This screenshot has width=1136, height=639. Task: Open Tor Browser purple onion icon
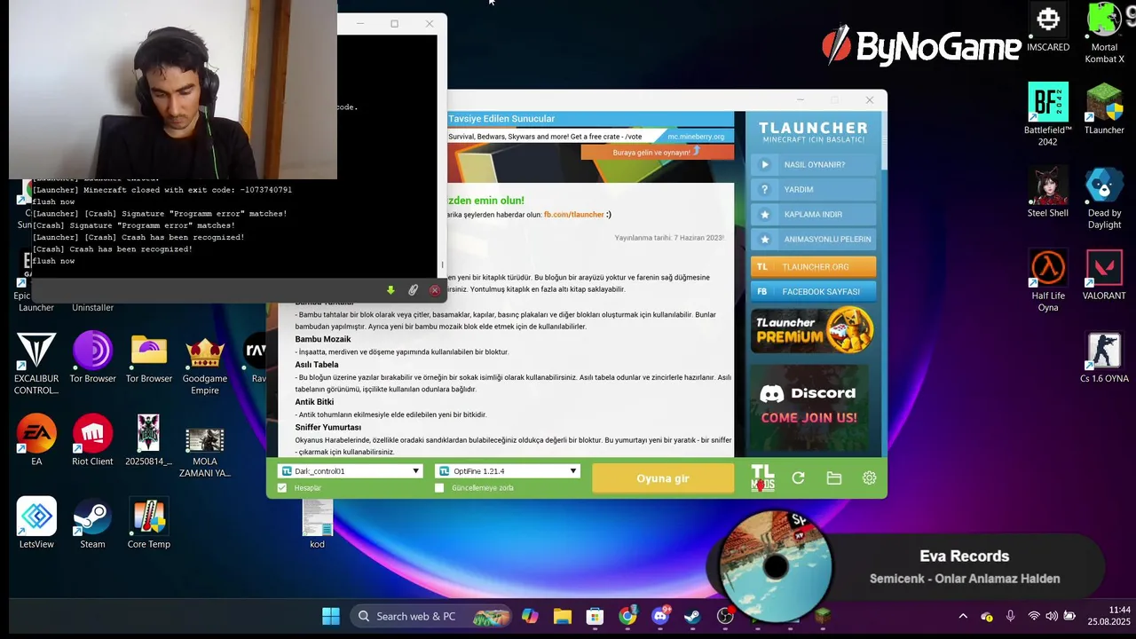coord(93,358)
